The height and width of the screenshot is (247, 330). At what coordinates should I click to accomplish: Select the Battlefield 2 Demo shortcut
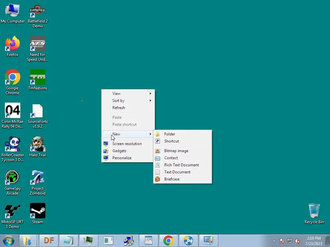38,16
